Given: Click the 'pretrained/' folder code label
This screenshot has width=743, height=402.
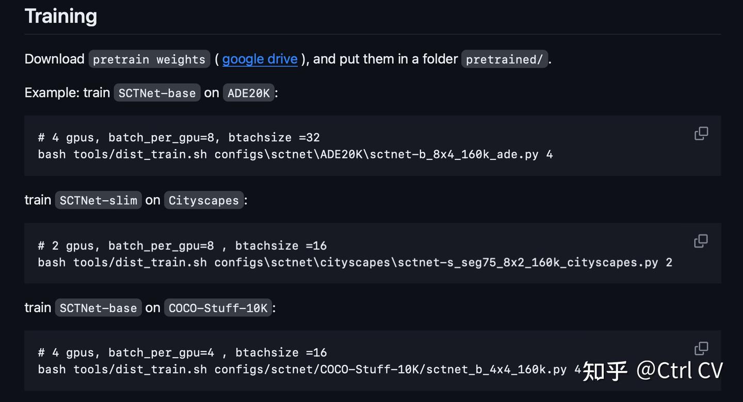Looking at the screenshot, I should click(x=504, y=59).
